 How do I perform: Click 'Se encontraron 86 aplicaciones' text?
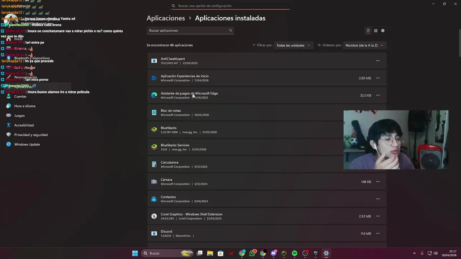[x=170, y=45]
